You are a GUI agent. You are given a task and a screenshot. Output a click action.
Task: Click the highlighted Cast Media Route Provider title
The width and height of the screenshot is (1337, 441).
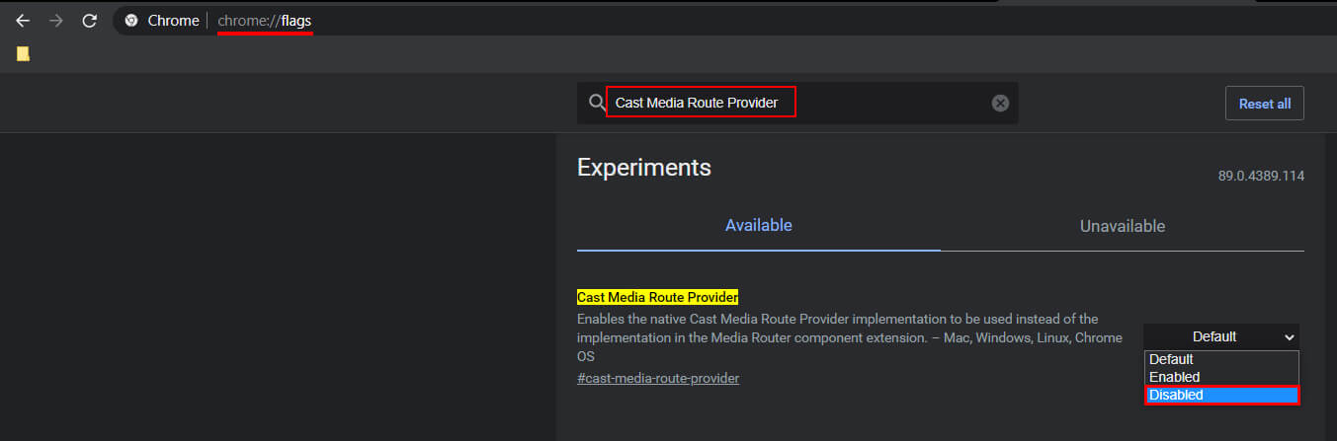(658, 297)
